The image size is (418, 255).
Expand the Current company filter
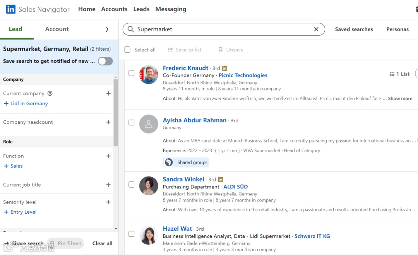(108, 94)
